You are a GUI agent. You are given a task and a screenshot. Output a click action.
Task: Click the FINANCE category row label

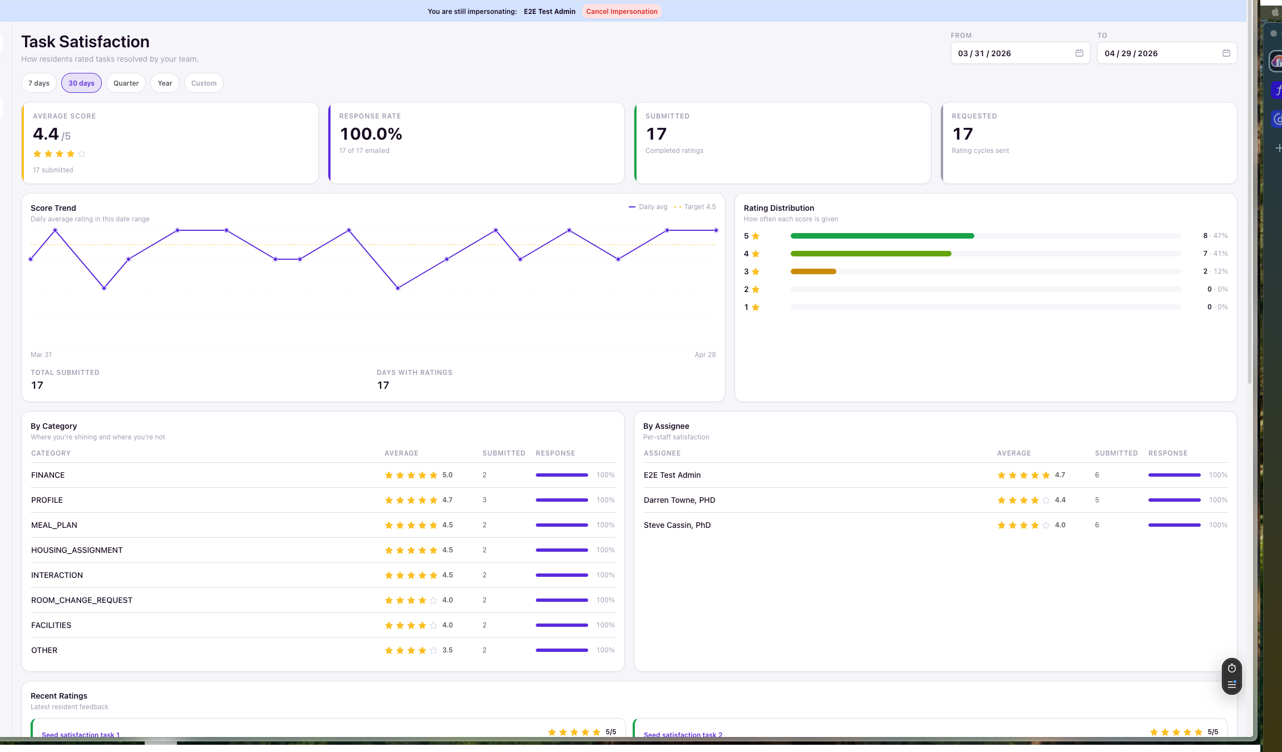click(48, 475)
